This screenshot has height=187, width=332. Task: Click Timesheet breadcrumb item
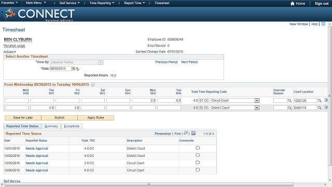click(162, 3)
